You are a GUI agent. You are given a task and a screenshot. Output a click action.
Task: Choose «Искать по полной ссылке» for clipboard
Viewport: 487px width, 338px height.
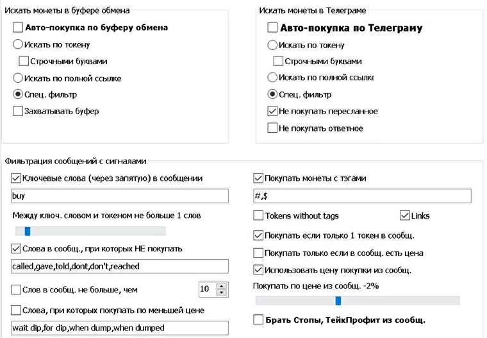click(x=17, y=78)
